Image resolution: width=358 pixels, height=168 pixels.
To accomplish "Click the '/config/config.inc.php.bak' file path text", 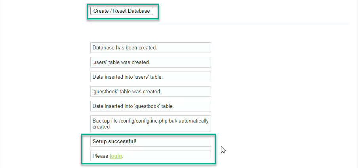I will pos(148,121).
